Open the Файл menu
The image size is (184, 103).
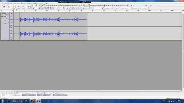[2, 3]
